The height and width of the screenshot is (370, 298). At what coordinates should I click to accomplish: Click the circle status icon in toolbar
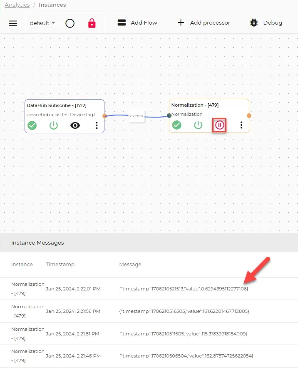pos(70,23)
